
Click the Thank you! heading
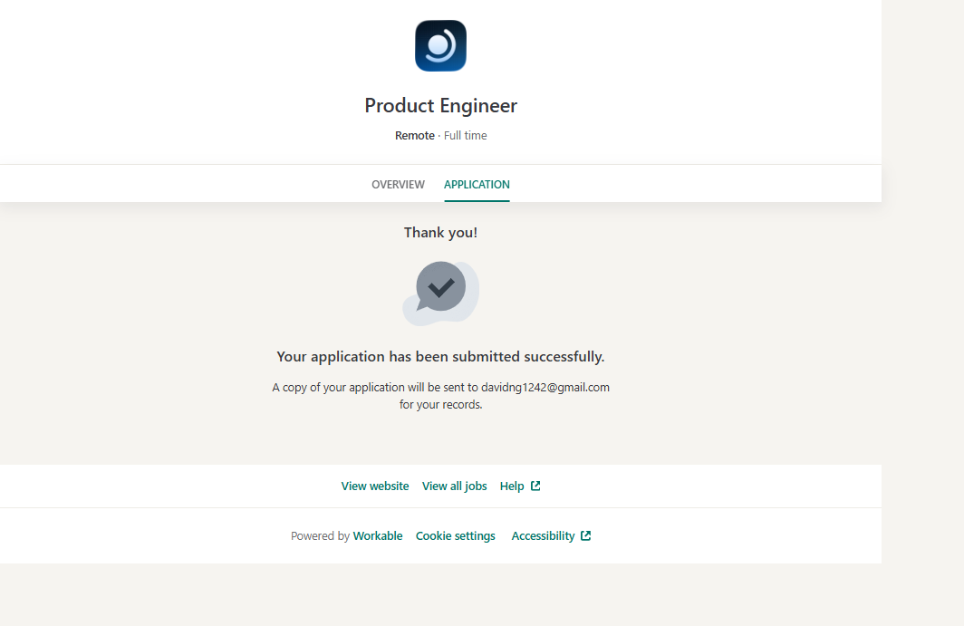440,233
